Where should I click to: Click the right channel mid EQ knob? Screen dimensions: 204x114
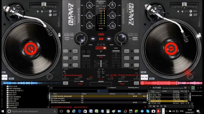[113, 16]
